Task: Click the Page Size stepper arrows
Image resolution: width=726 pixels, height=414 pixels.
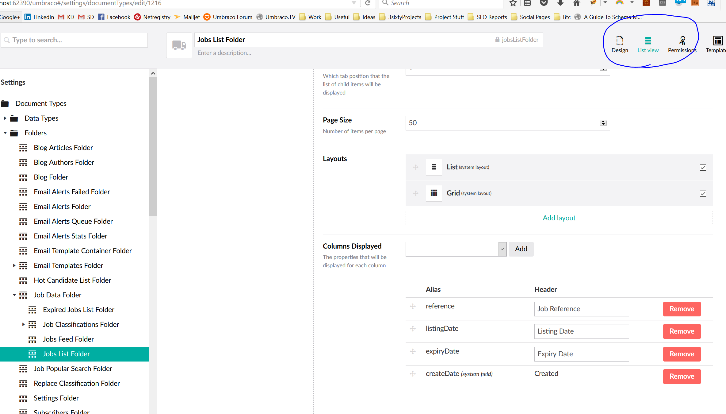Action: point(603,123)
